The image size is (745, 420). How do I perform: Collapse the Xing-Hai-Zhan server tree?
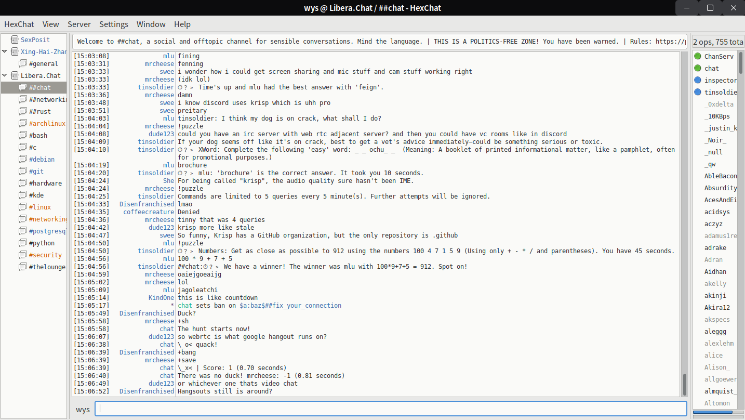[5, 51]
